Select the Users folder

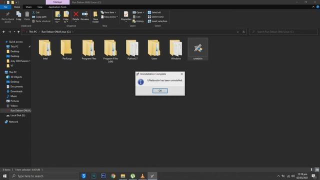154,50
